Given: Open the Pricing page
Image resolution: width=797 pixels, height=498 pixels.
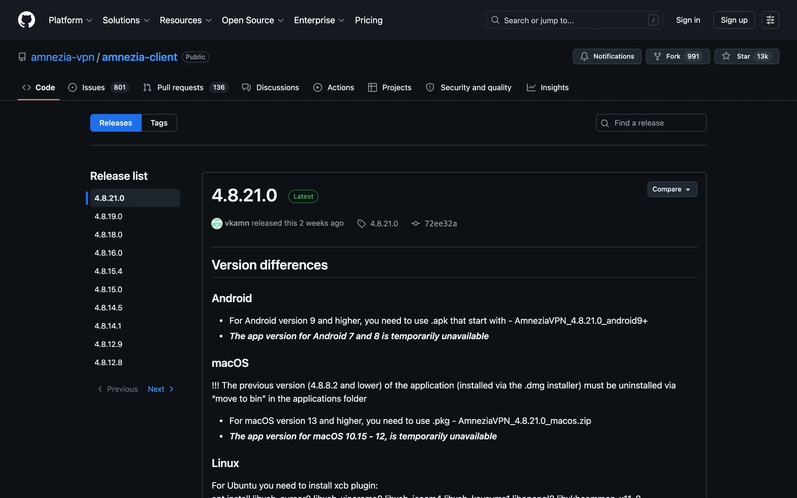Looking at the screenshot, I should 369,20.
